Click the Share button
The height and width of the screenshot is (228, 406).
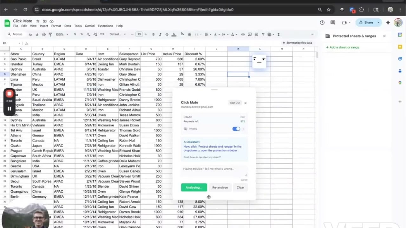click(366, 22)
